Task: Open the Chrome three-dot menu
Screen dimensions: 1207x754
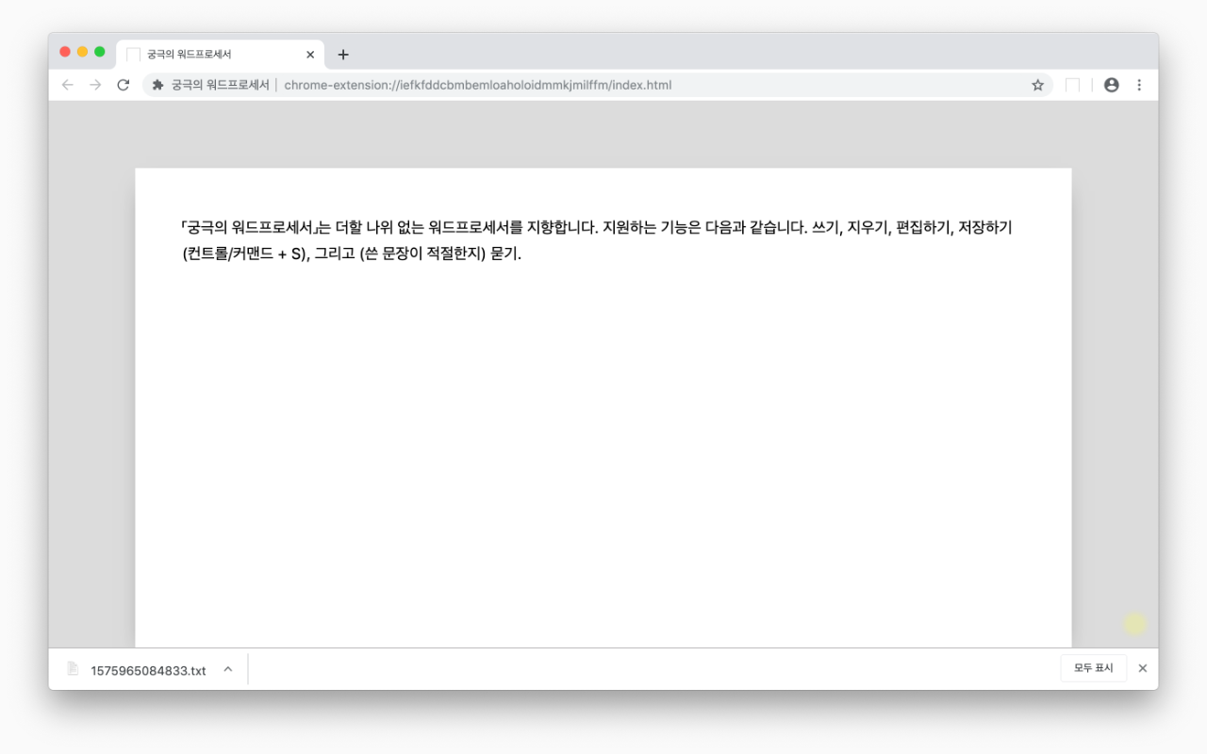Action: tap(1140, 84)
